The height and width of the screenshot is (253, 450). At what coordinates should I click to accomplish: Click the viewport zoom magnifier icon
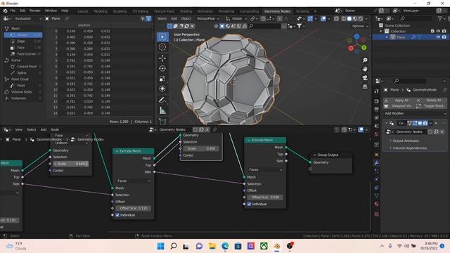click(365, 60)
